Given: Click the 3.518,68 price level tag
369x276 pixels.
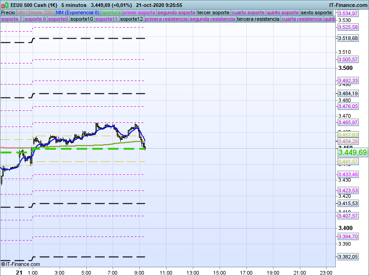Looking at the screenshot, I should pos(348,39).
